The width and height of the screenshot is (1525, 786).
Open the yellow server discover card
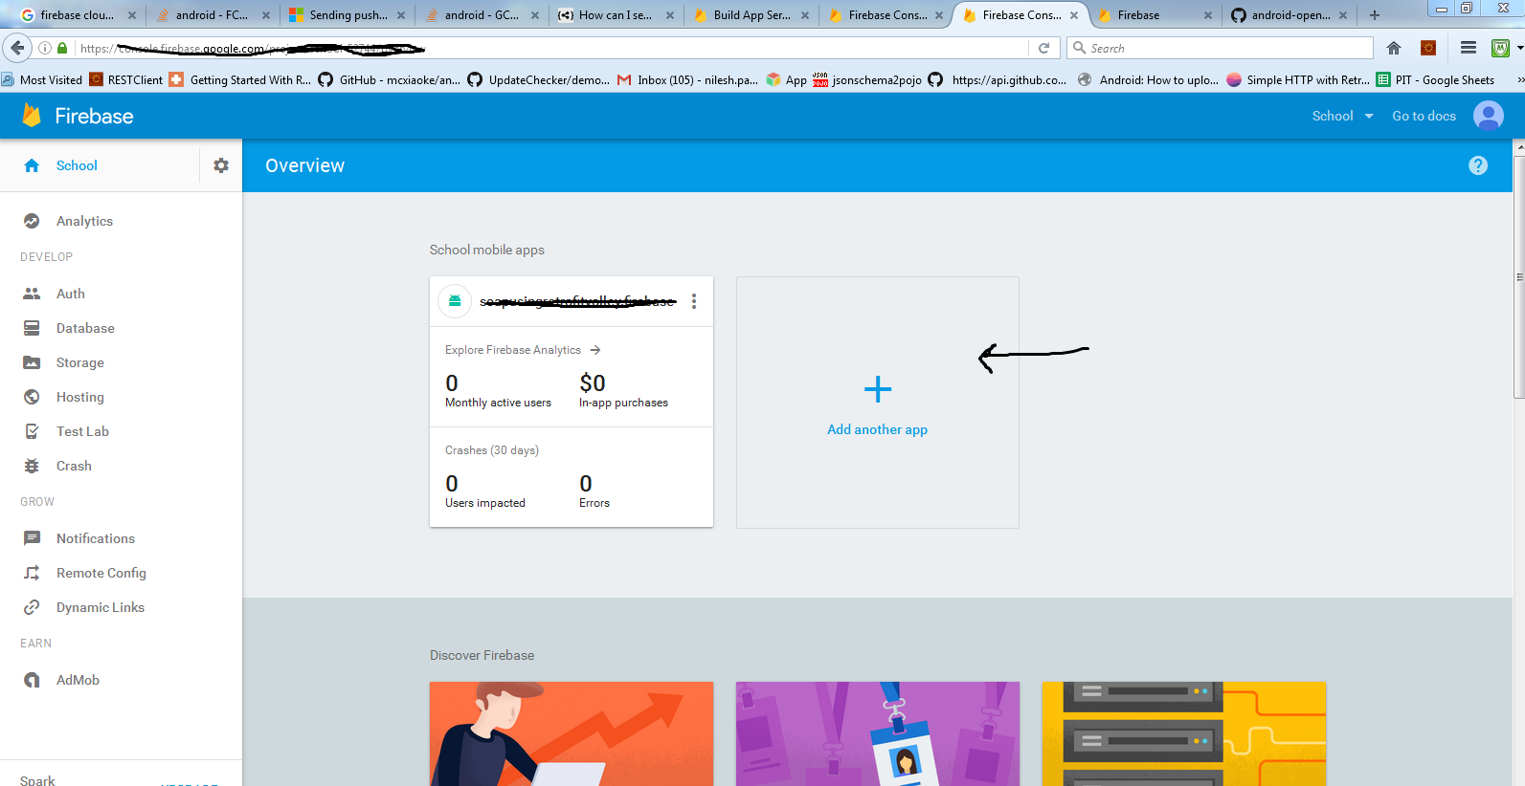point(1184,733)
